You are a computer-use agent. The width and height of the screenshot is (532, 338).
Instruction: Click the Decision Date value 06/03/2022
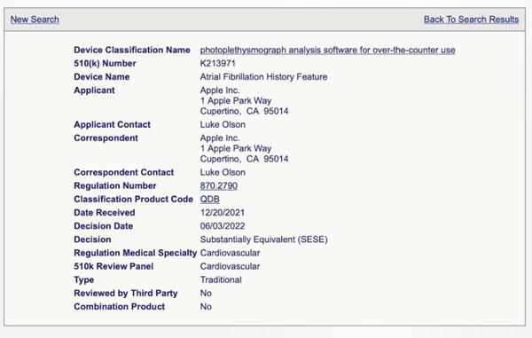[223, 226]
